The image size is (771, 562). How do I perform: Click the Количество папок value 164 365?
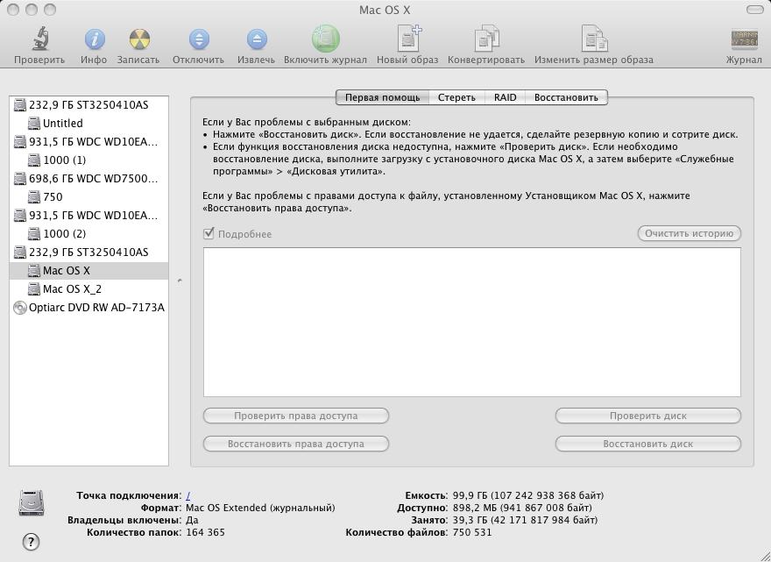tap(206, 532)
